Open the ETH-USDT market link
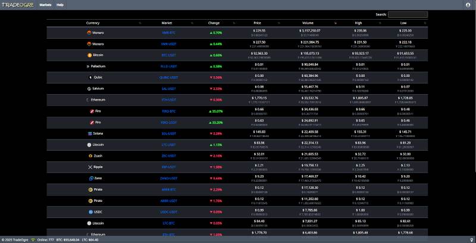 (169, 99)
